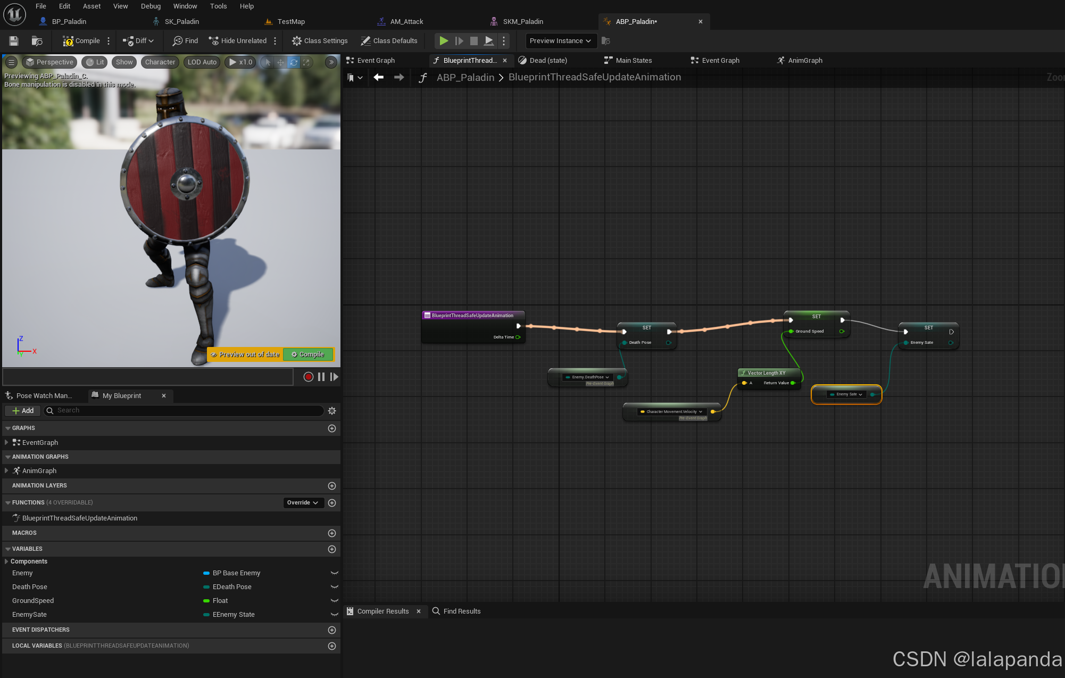Click the Browse to asset icon
The width and height of the screenshot is (1065, 678).
[37, 41]
